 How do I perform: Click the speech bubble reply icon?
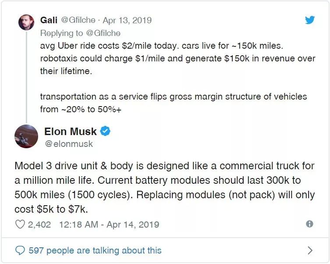click(20, 250)
